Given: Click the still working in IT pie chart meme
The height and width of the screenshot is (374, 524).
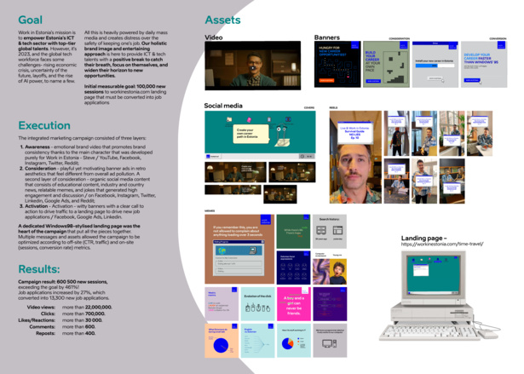Looking at the screenshot, I should (293, 340).
